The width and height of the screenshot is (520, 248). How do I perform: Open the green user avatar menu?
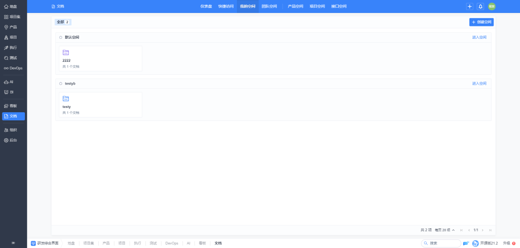(492, 6)
